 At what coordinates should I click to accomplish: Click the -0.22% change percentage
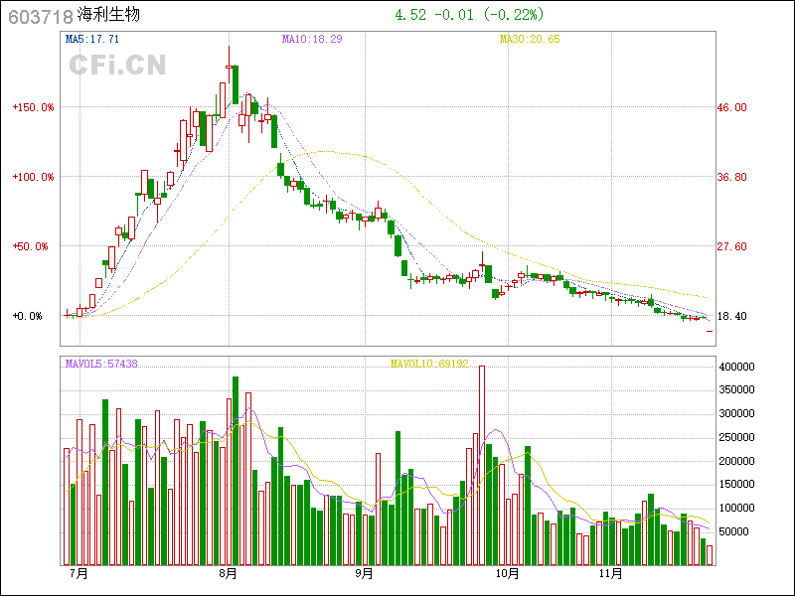[x=515, y=15]
